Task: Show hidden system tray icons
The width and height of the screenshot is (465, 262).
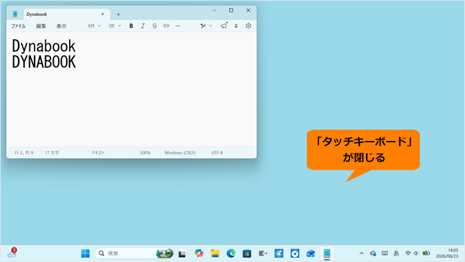Action: point(361,253)
